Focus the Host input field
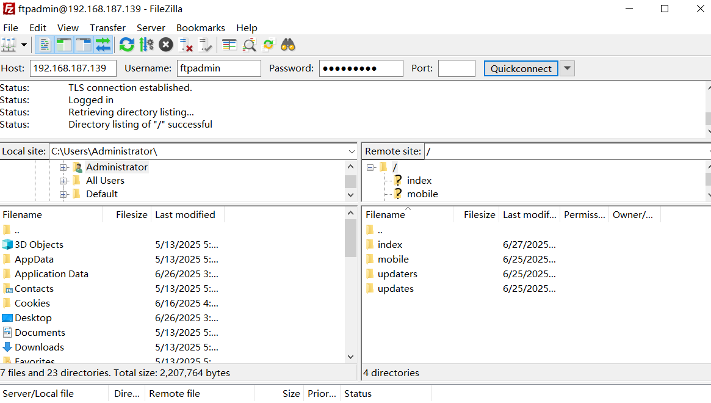The image size is (711, 403). pyautogui.click(x=73, y=68)
